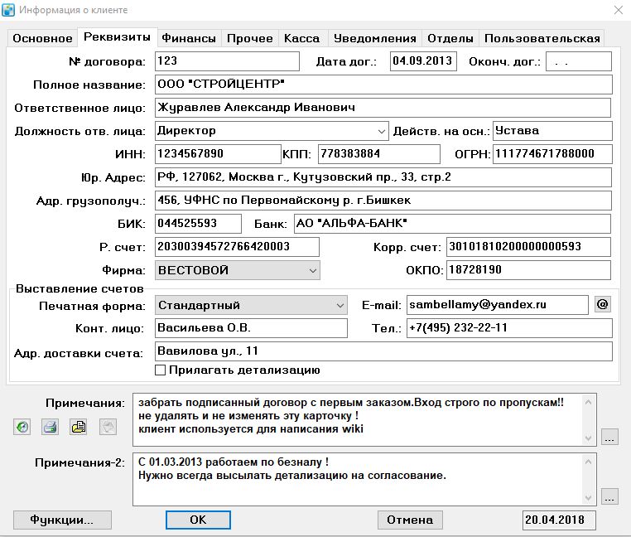The width and height of the screenshot is (631, 537).
Task: Click the Действ. на осн. field Устава
Action: click(x=552, y=131)
